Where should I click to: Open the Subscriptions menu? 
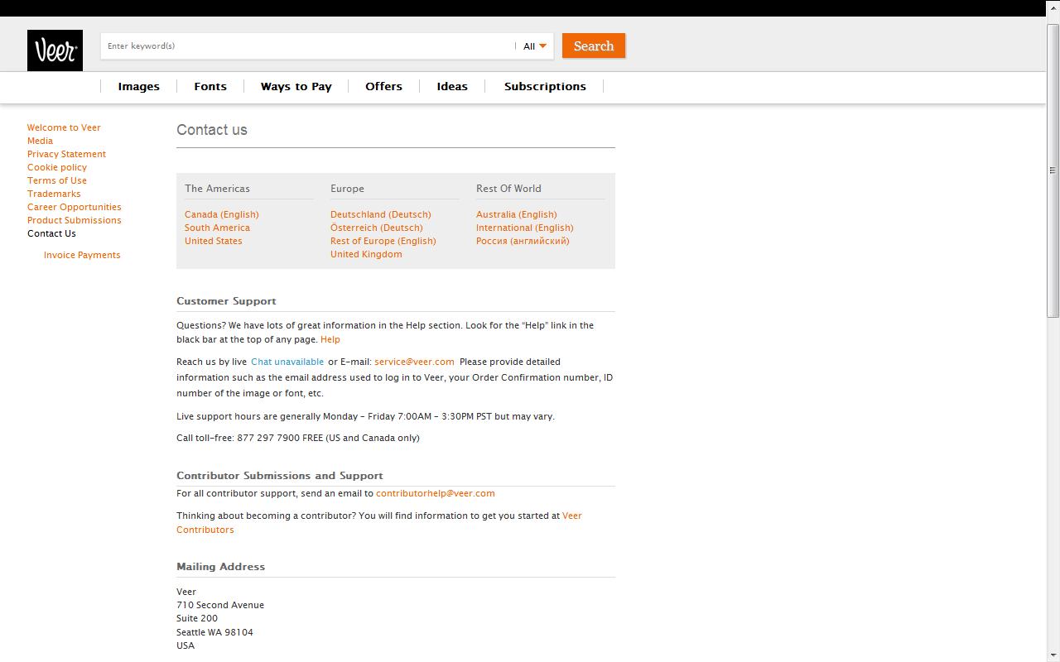tap(545, 86)
